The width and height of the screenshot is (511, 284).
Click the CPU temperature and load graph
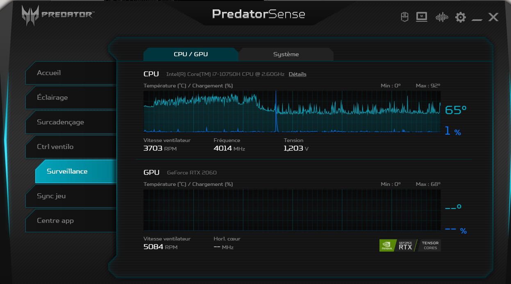point(292,111)
